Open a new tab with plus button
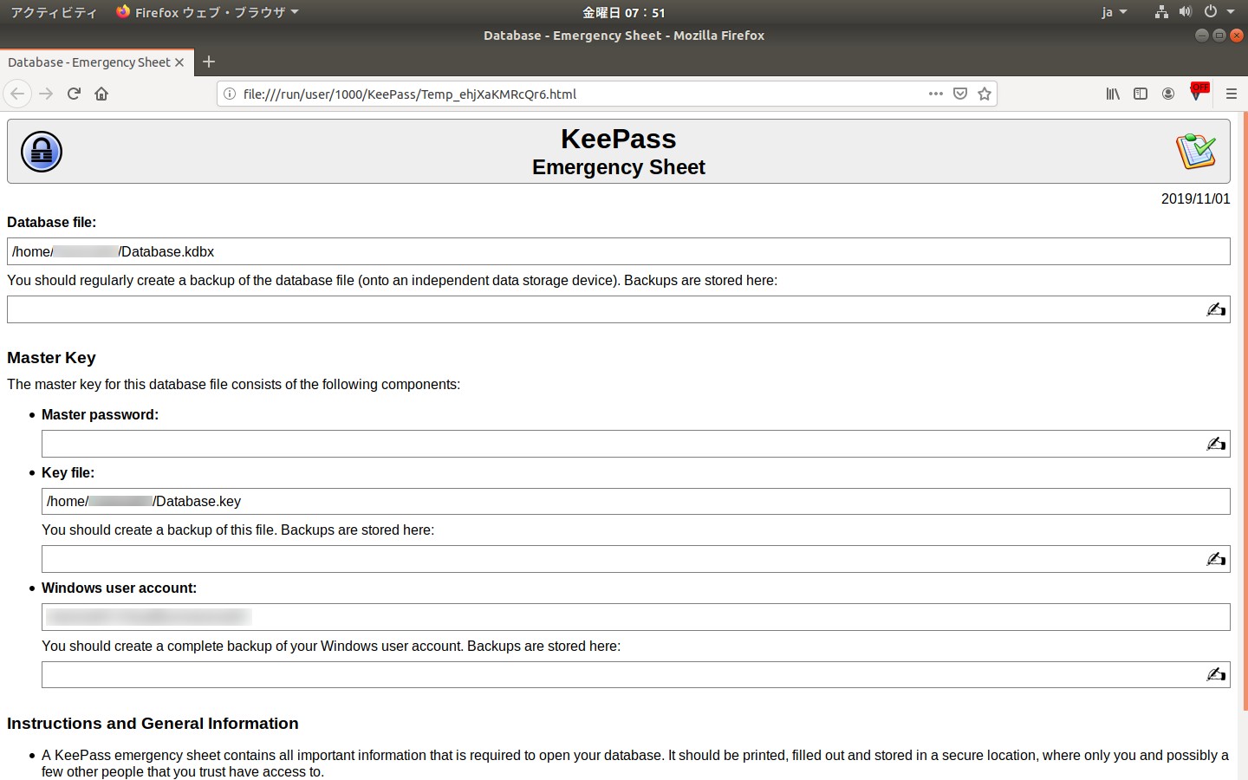Viewport: 1248px width, 780px height. 209,62
